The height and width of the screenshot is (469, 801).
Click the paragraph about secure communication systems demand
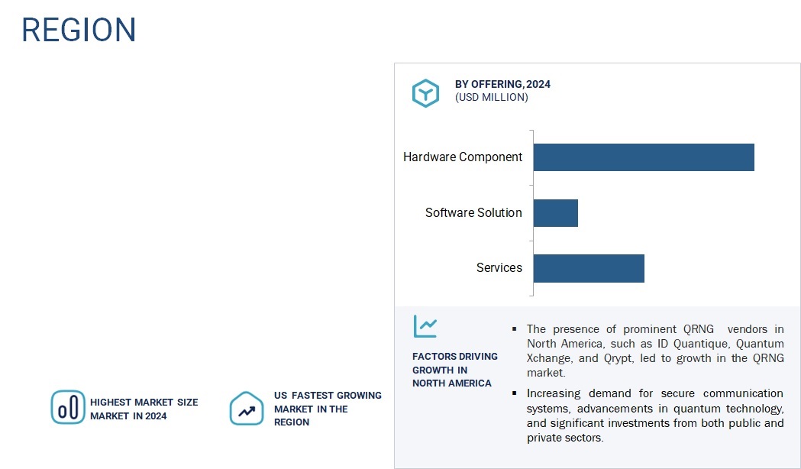point(654,416)
